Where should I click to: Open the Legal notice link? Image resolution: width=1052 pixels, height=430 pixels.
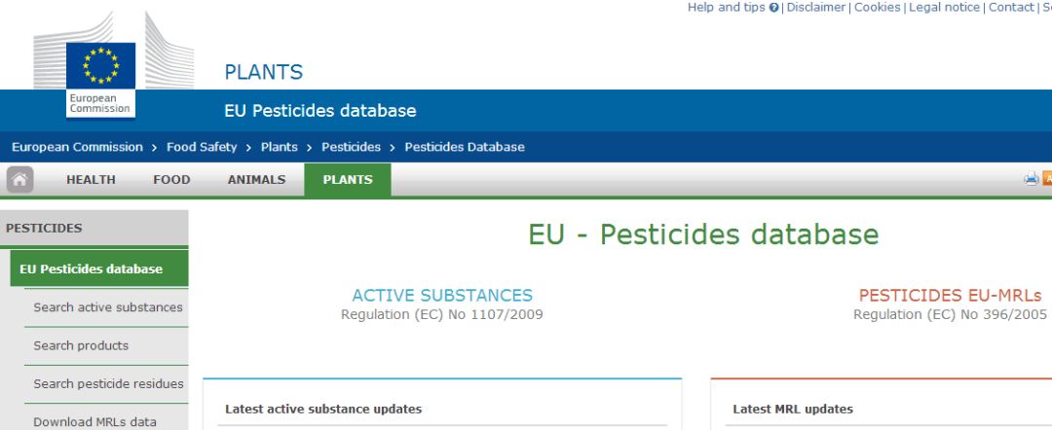click(x=944, y=8)
